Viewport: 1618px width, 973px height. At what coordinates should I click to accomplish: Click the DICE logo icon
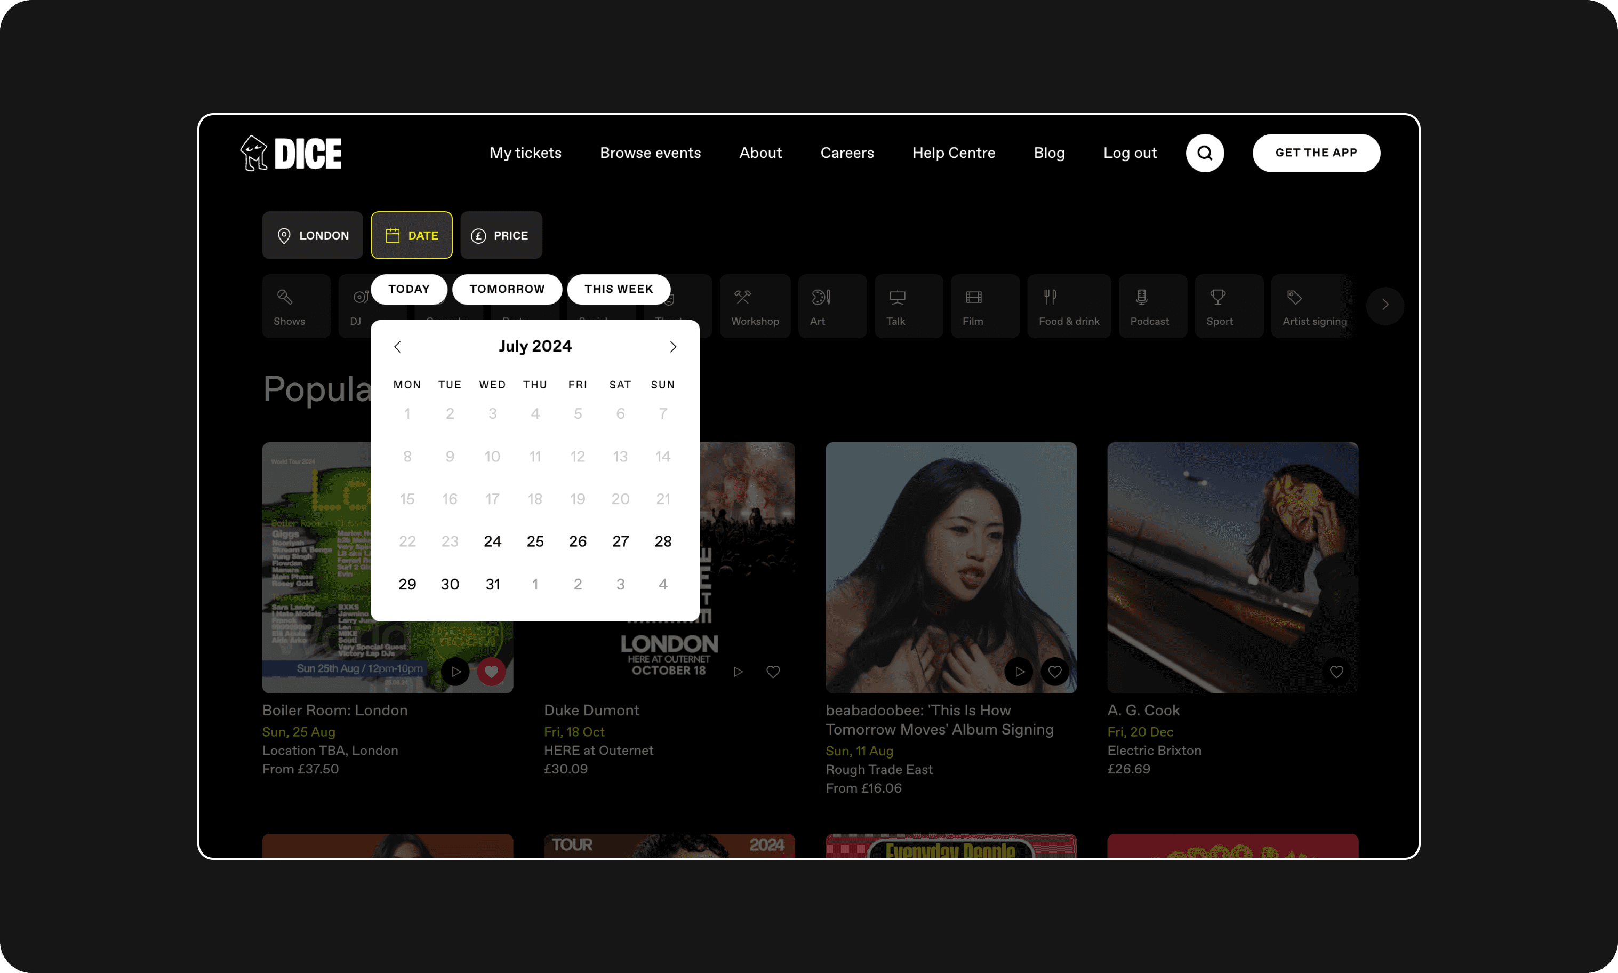pos(254,154)
